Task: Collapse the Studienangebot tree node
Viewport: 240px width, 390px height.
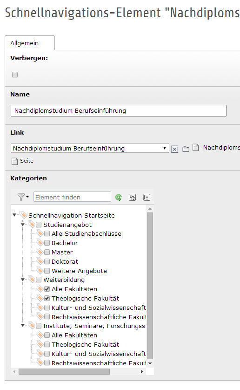Action: [x=23, y=225]
